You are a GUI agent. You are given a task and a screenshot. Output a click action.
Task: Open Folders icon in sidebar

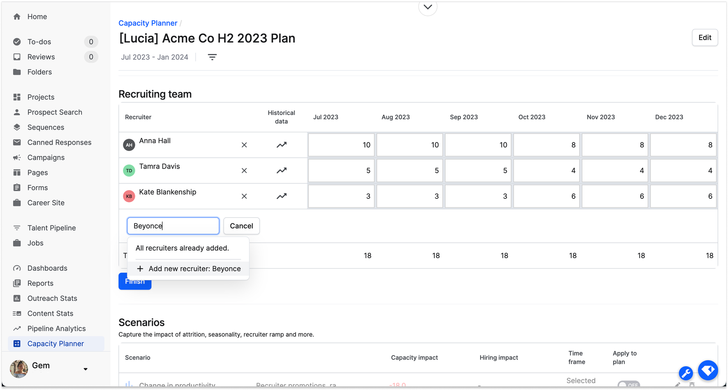pyautogui.click(x=17, y=72)
